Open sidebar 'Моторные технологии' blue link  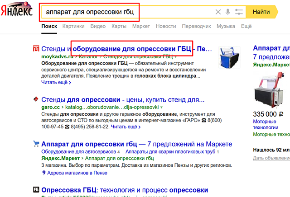266,125
